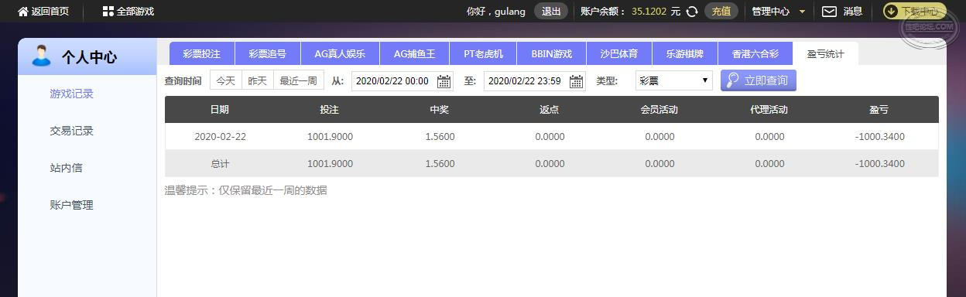Select the 最近一周 quick time filter
Image resolution: width=966 pixels, height=297 pixels.
coord(298,80)
